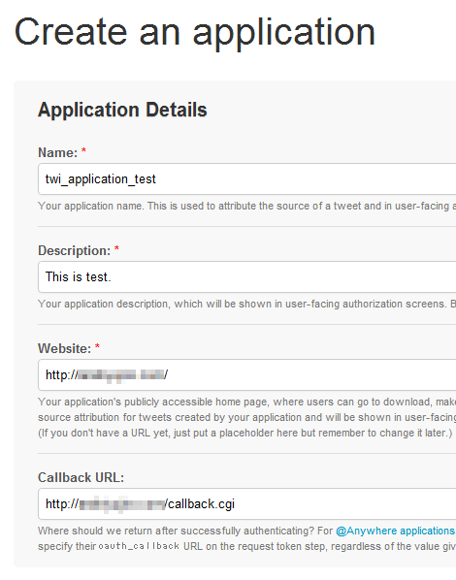Click the 'Your application name' help text
The width and height of the screenshot is (456, 580).
click(x=246, y=206)
